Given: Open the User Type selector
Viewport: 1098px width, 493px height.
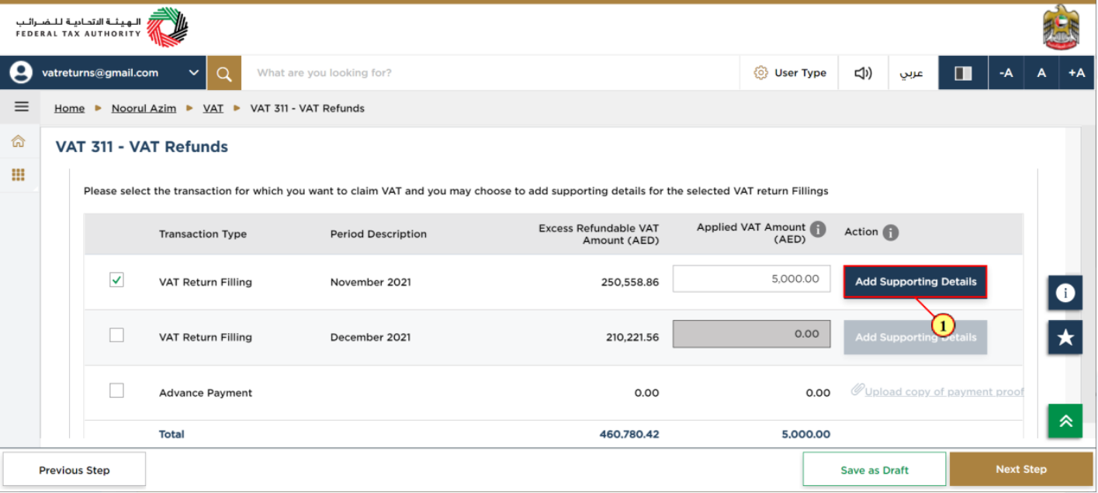Looking at the screenshot, I should tap(790, 73).
